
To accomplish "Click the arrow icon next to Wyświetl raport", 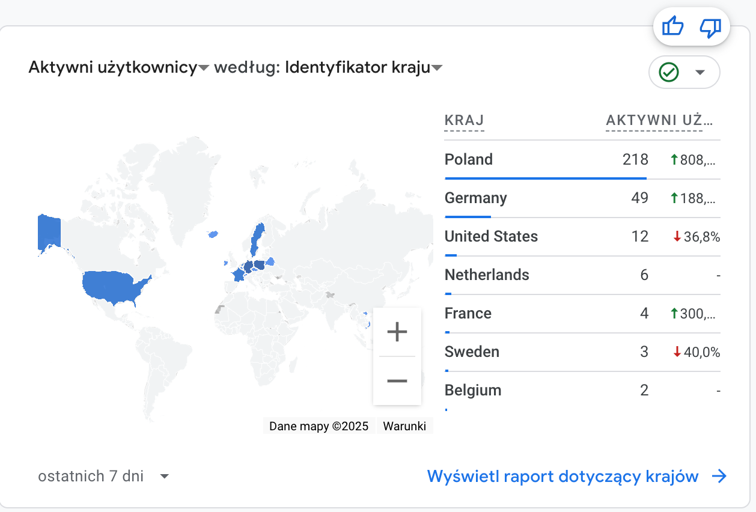I will point(719,476).
